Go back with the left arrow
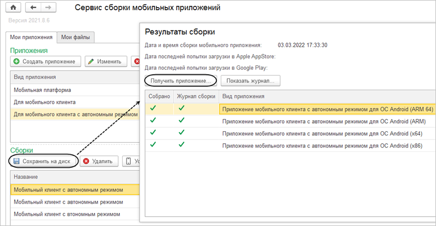Image resolution: width=436 pixels, height=226 pixels. tap(33, 8)
